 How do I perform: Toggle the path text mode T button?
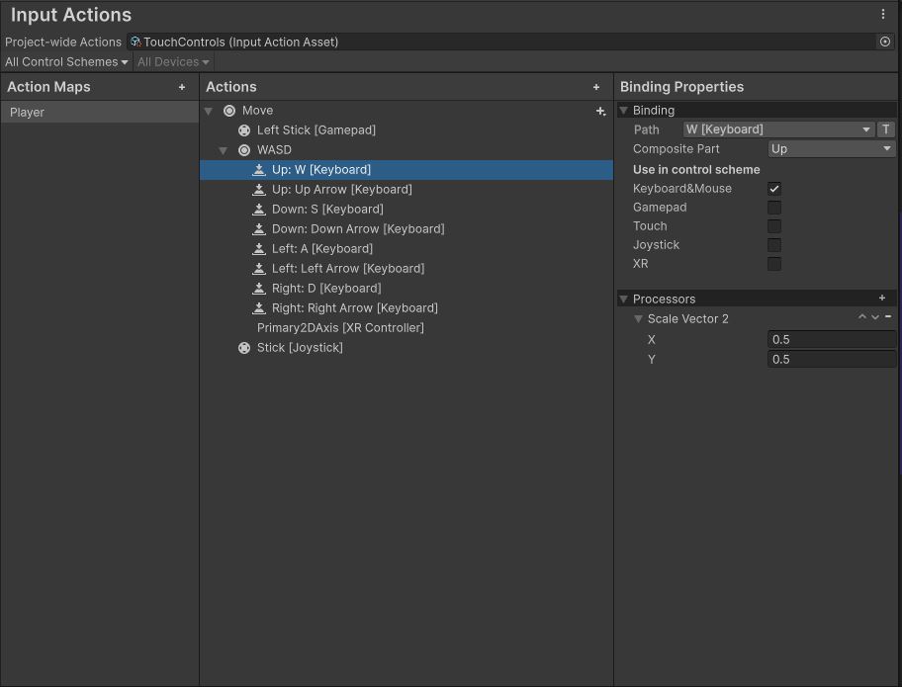886,129
